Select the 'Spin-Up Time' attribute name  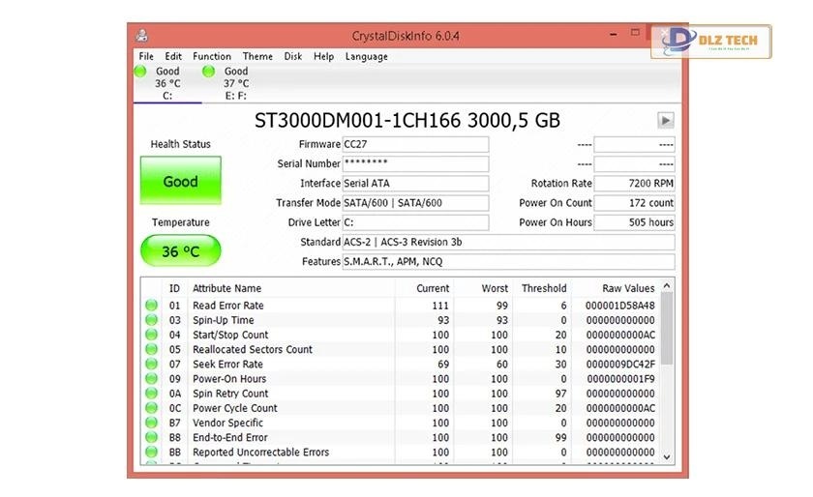224,320
